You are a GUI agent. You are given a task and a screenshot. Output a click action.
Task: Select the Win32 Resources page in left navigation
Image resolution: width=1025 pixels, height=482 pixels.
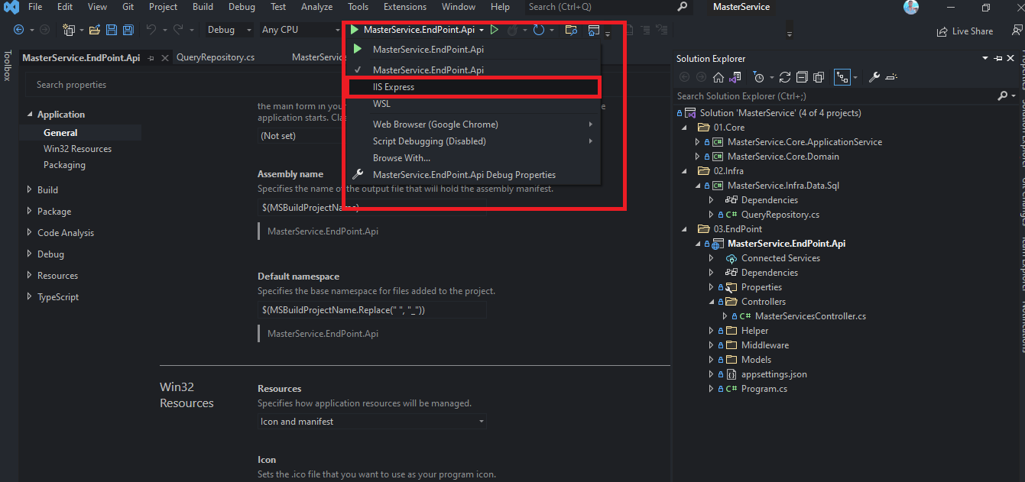coord(77,149)
